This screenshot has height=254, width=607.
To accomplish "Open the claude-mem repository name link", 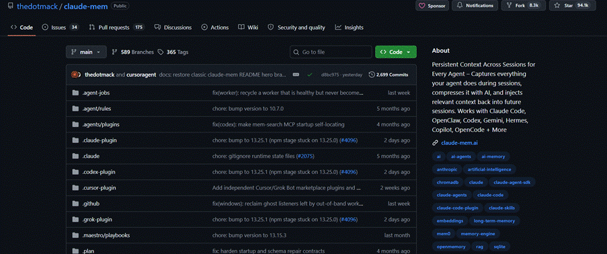I will 85,6.
